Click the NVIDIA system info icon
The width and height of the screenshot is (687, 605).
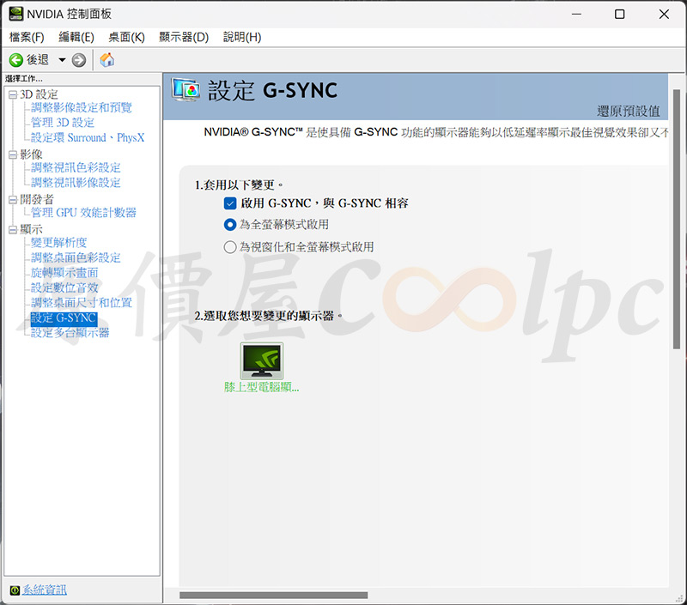[x=15, y=590]
